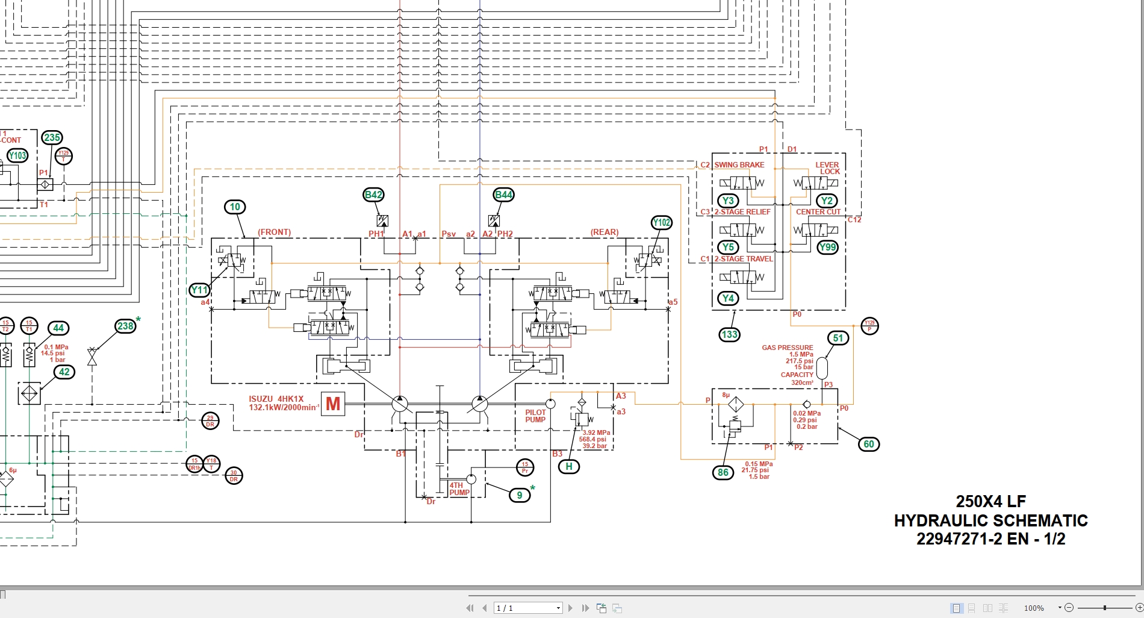
Task: Open the zoom level dropdown
Action: (x=1060, y=607)
